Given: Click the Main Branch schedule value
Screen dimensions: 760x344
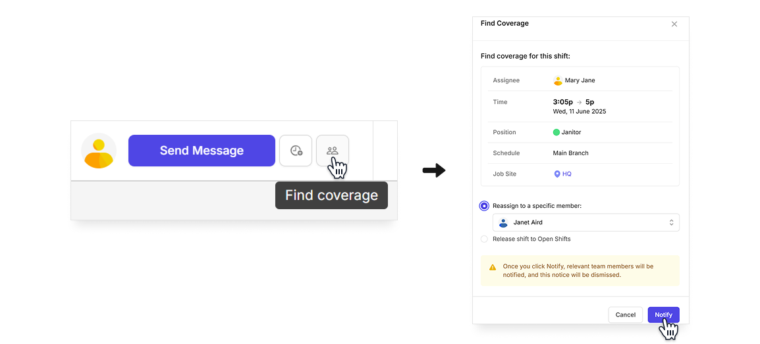Looking at the screenshot, I should tap(570, 153).
